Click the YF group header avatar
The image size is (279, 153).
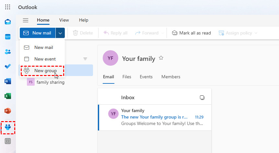click(110, 58)
